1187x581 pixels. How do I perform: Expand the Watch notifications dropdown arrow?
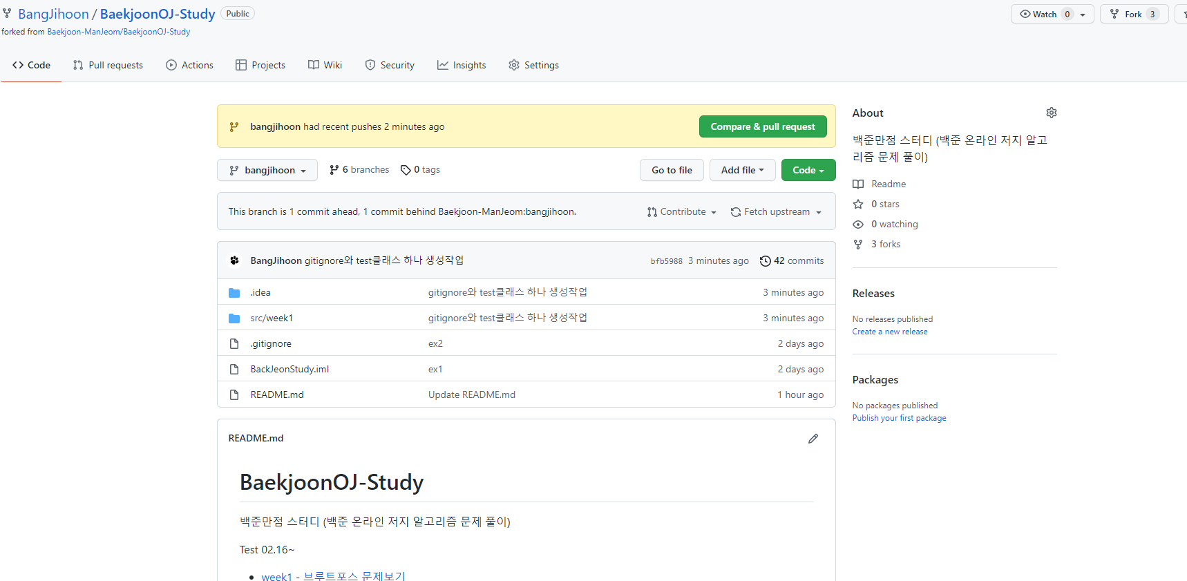point(1083,15)
